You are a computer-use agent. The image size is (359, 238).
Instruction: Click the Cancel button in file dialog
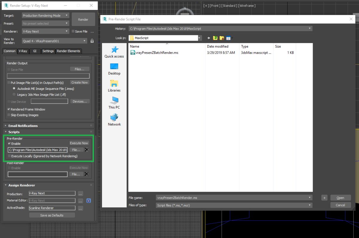tap(340, 205)
